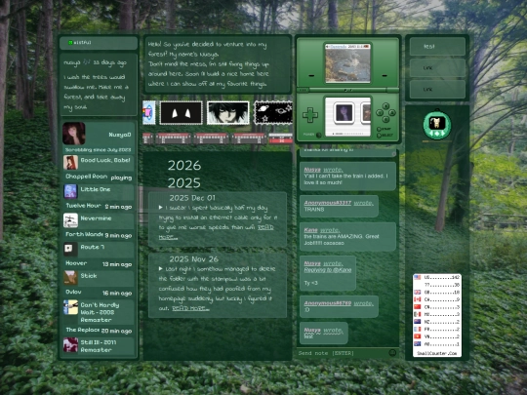Click the white fangs stamp image

182,113
